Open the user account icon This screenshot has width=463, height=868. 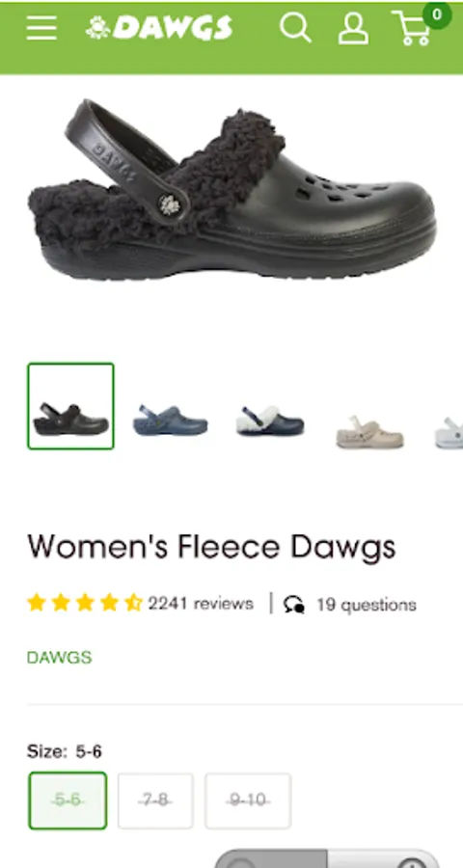click(353, 28)
